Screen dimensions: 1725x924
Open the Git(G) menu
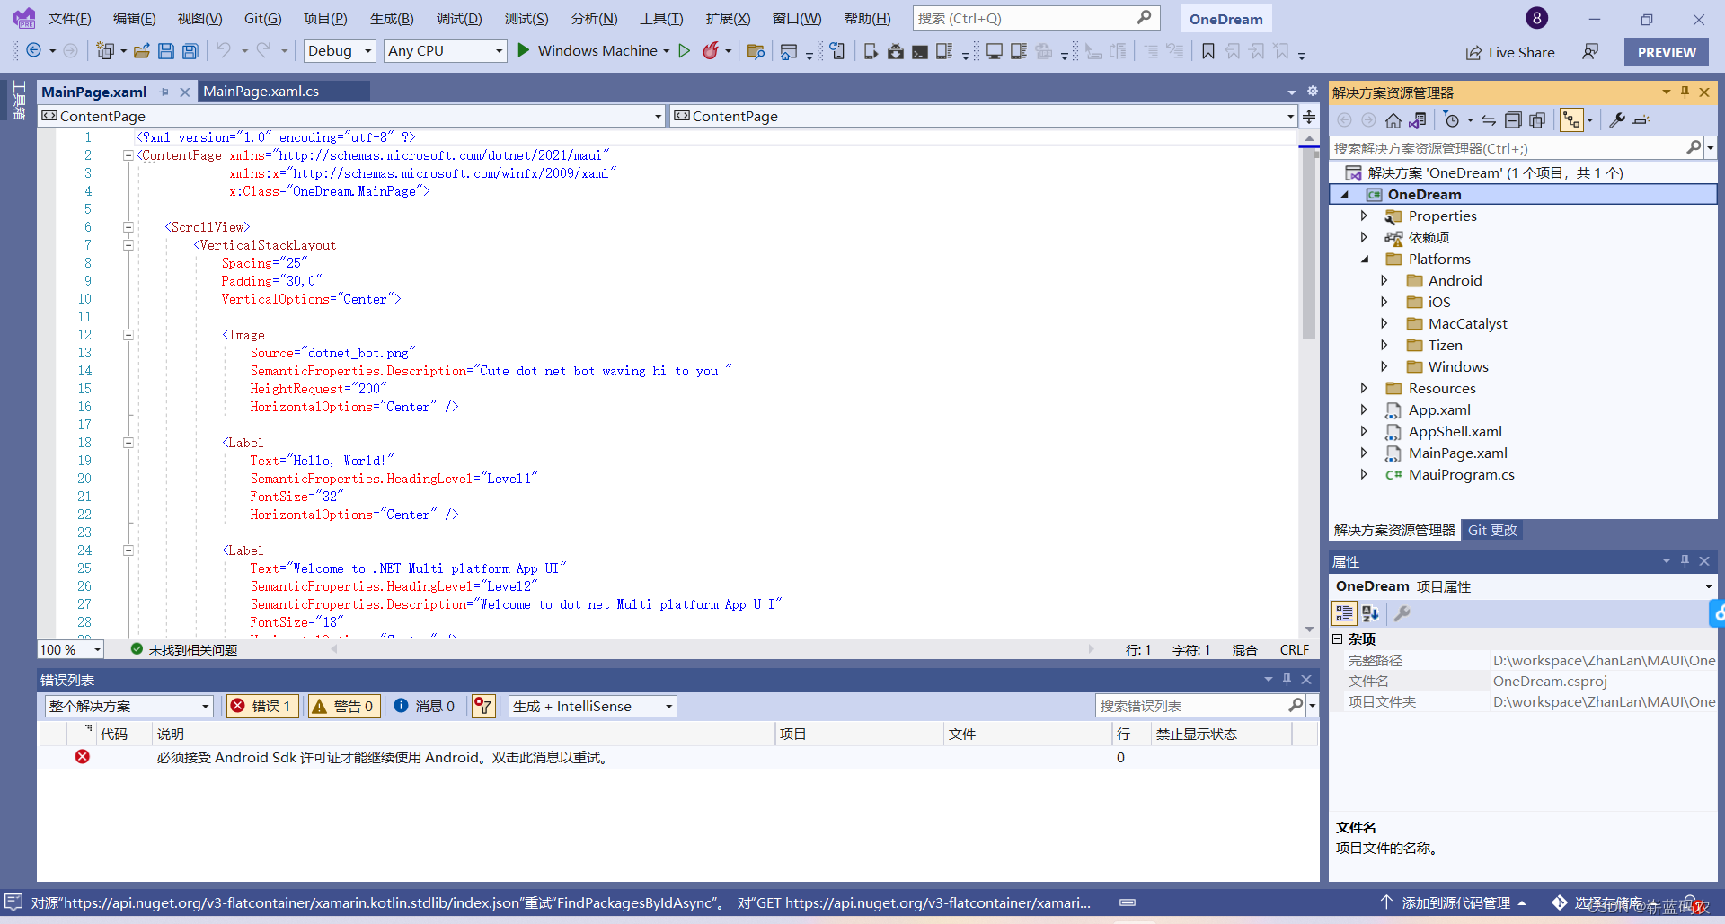point(263,19)
